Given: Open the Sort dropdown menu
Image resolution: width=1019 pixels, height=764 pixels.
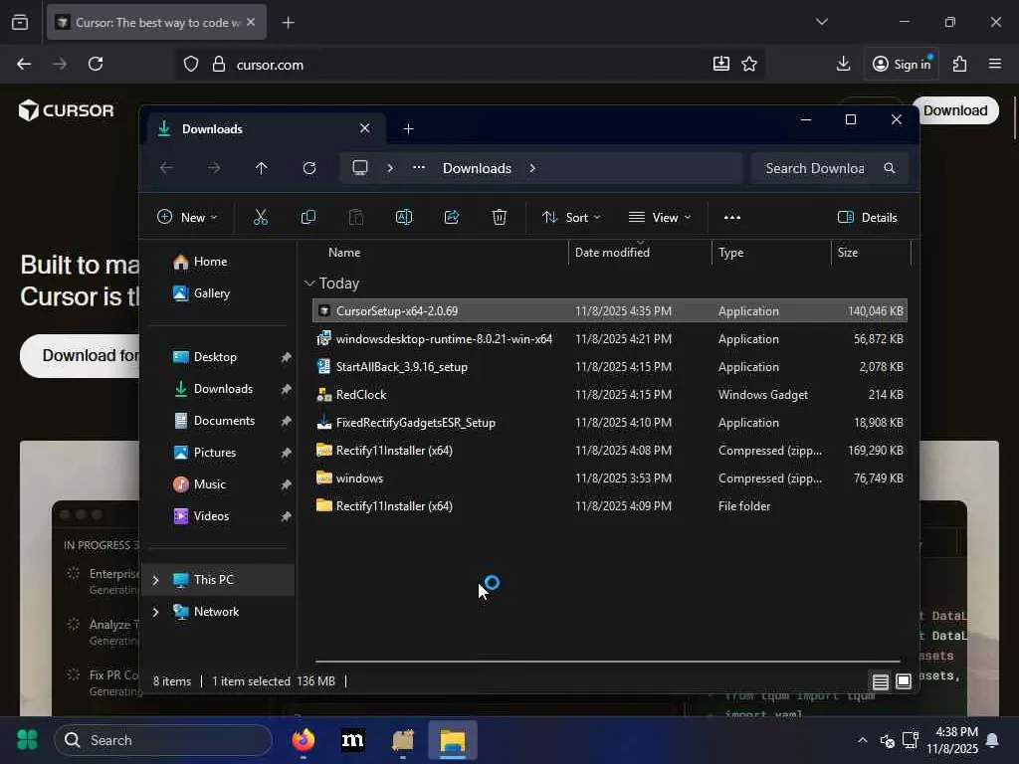Looking at the screenshot, I should pyautogui.click(x=571, y=217).
